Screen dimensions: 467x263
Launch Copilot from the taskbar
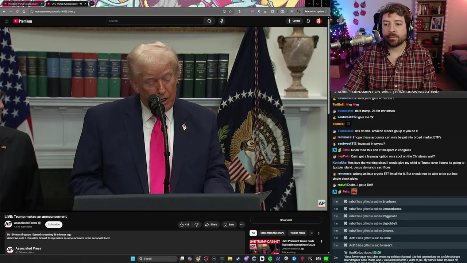(190, 259)
